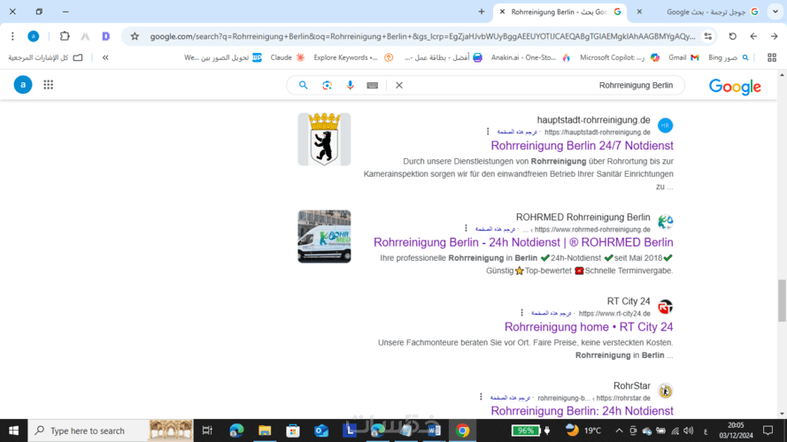Click the Google search magnifier icon
The image size is (787, 442).
point(303,85)
